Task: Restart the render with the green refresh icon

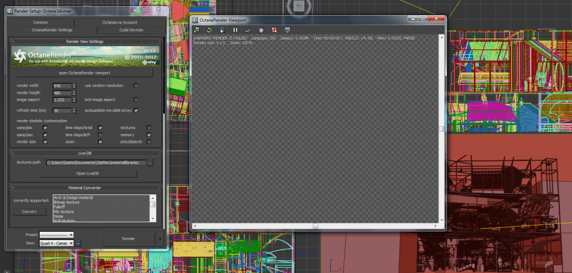Action: [x=209, y=30]
